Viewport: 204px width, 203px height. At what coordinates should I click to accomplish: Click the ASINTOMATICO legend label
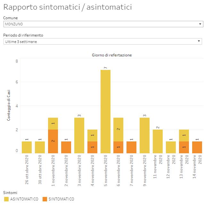tap(24, 199)
